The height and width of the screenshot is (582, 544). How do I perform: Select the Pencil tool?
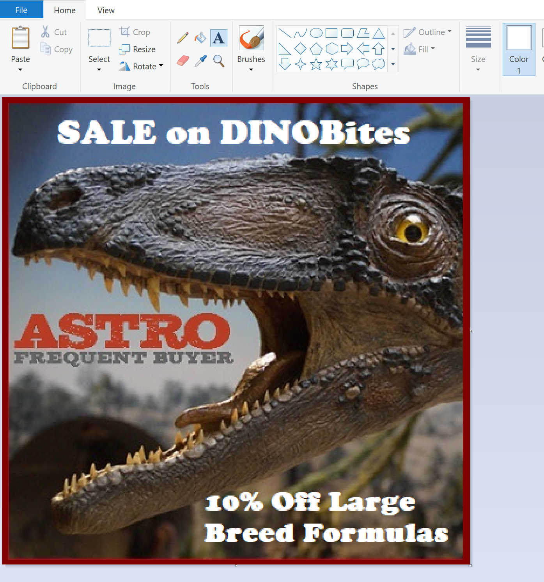pos(183,38)
